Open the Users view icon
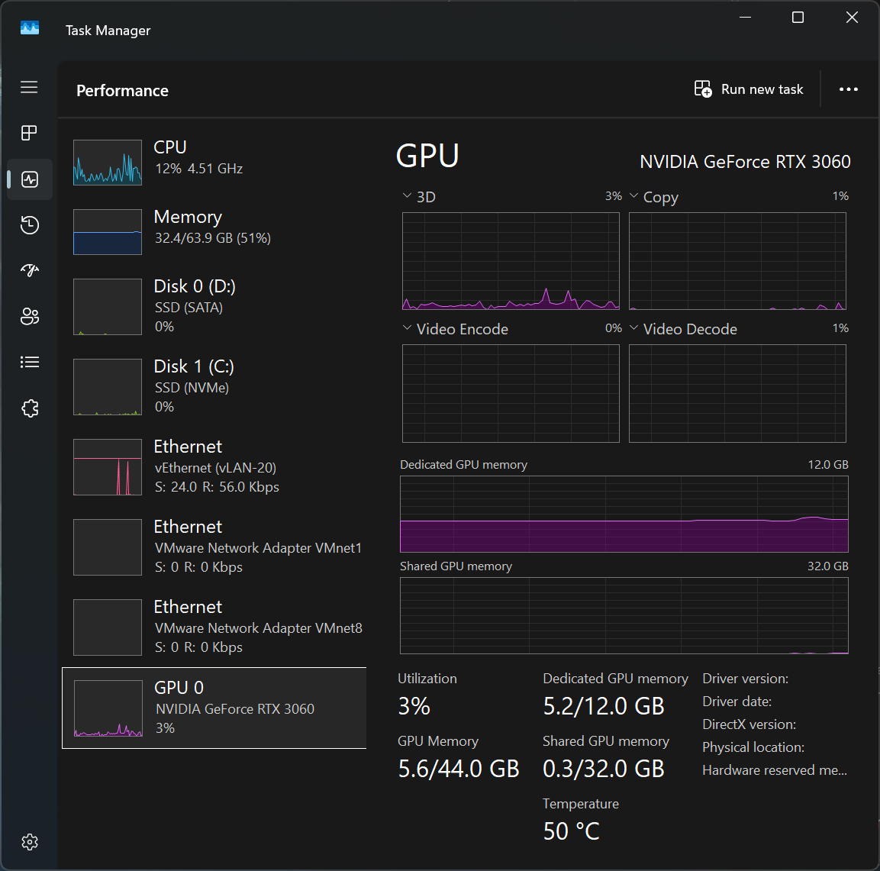The image size is (880, 871). (x=29, y=316)
